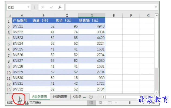Click the Select All corner triangle

pyautogui.click(x=10, y=16)
